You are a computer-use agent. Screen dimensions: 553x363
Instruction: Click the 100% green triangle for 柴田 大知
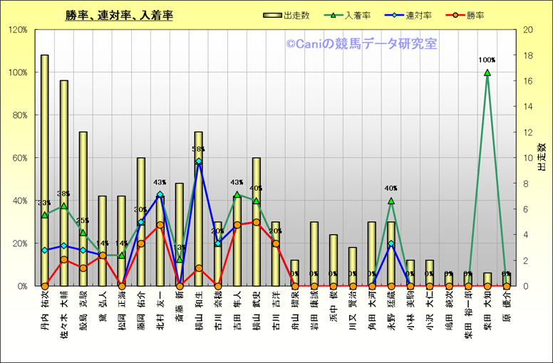(487, 73)
